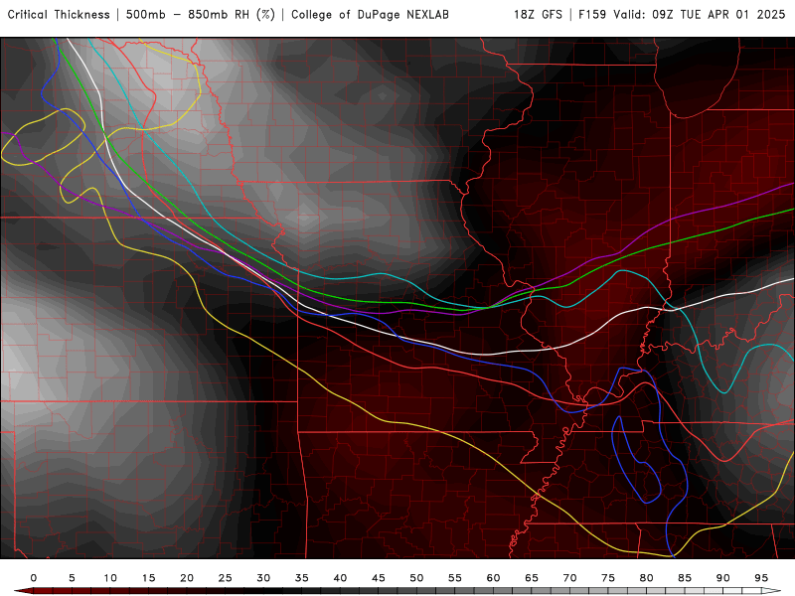The height and width of the screenshot is (596, 795).
Task: Click the "College of DuPage NEXLAB" text
Action: tap(370, 15)
